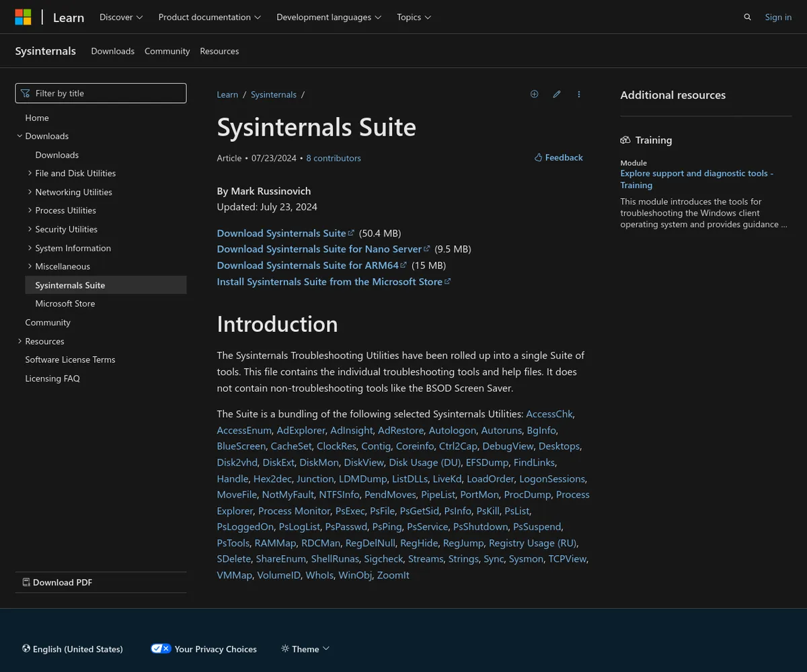
Task: Expand File and Disk Utilities tree item
Action: [x=30, y=173]
